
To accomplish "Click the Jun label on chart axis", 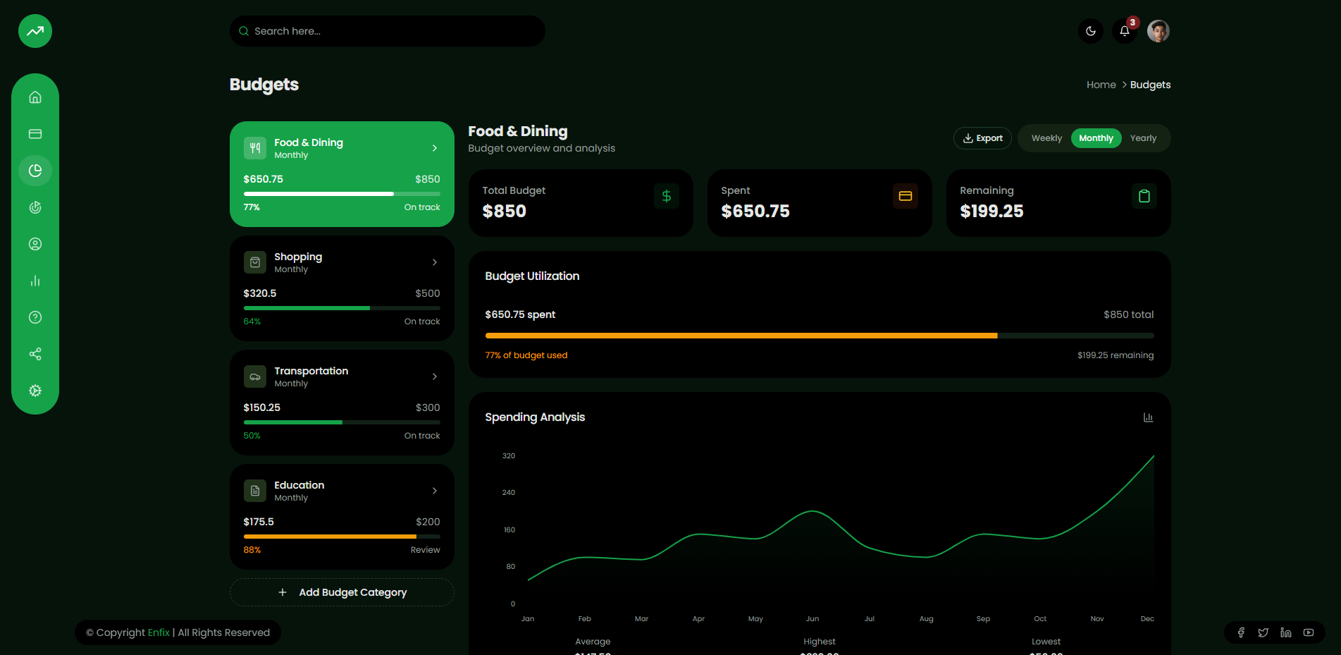I will (812, 618).
